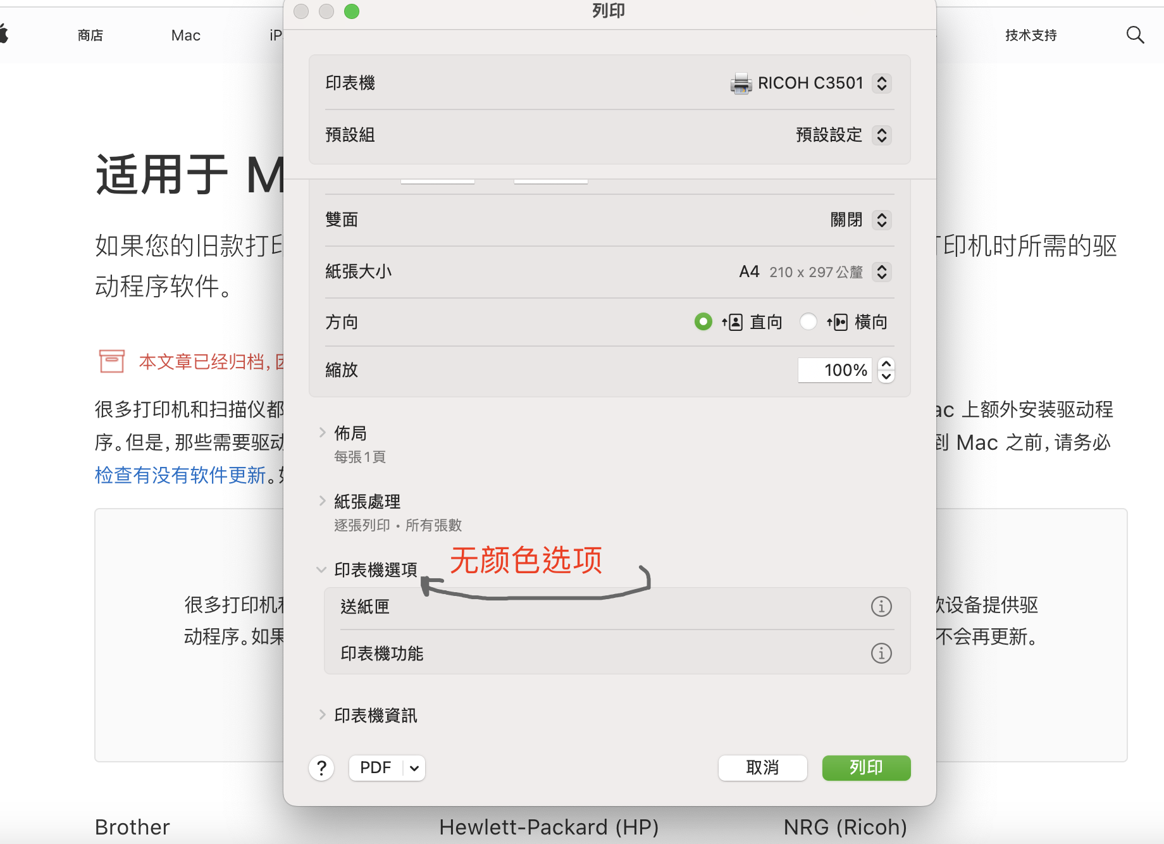Select the 直向 portrait radio button

click(703, 322)
